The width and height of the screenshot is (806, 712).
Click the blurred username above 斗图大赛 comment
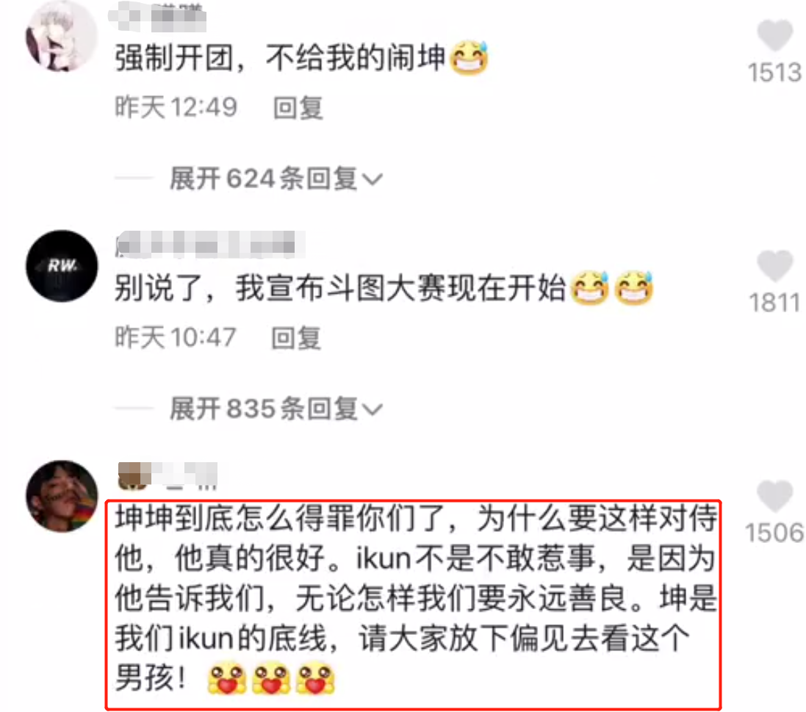(211, 244)
